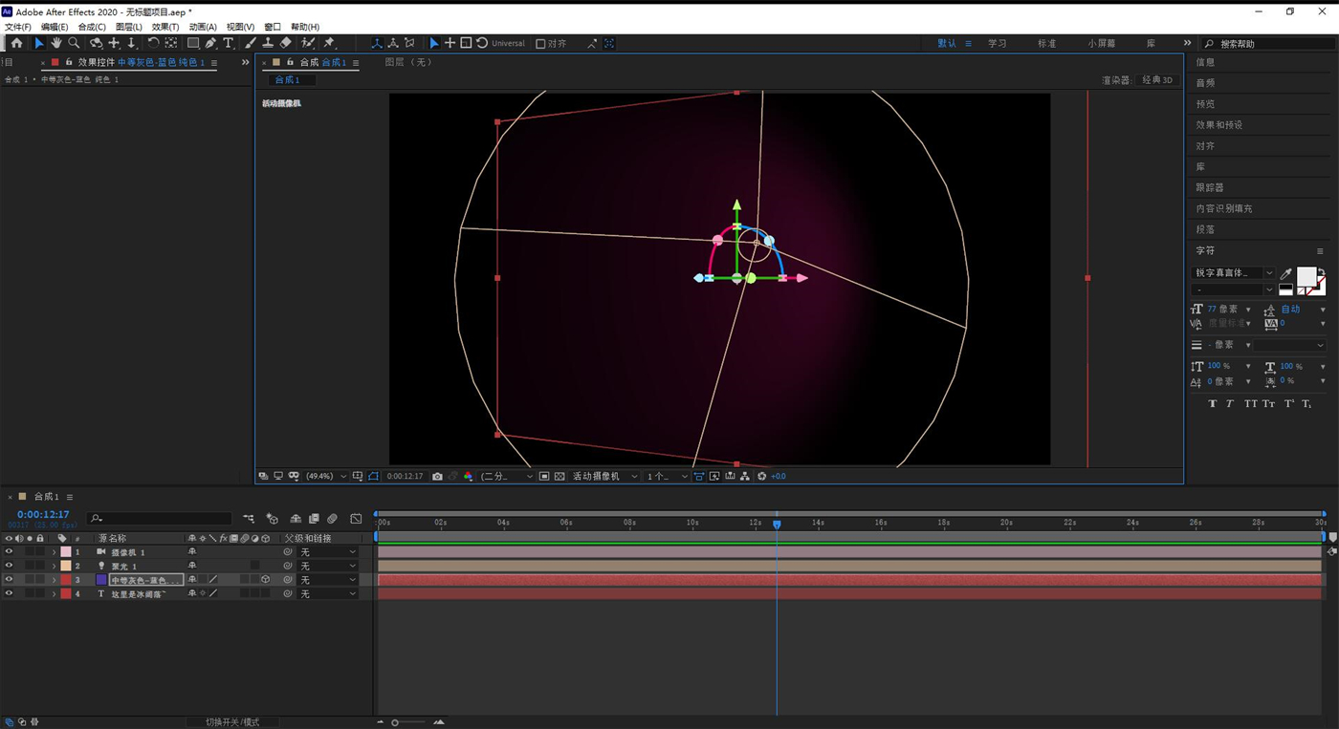Click the timeline layer search field
This screenshot has width=1339, height=729.
pyautogui.click(x=163, y=519)
